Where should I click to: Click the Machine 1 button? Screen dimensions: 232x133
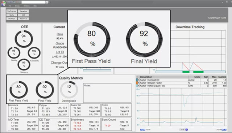(12, 19)
